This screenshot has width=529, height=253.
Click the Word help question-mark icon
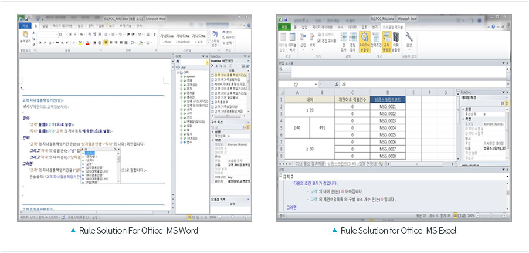[x=249, y=25]
